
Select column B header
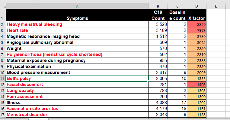click(x=158, y=6)
